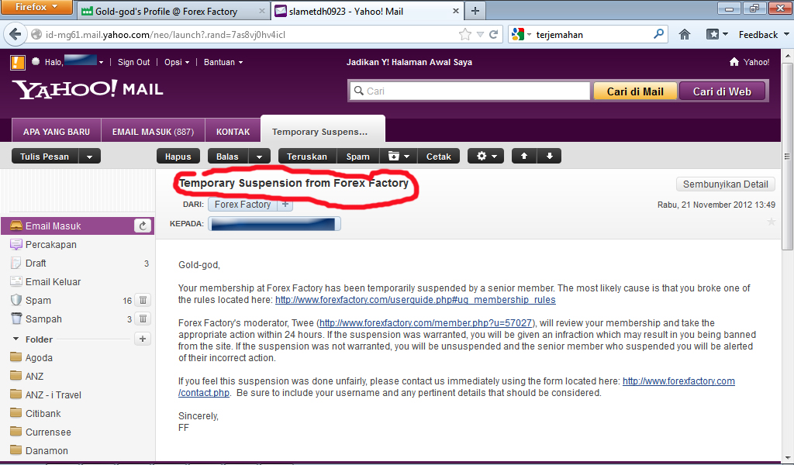The image size is (794, 465).
Task: Open the Draft folder
Action: [x=36, y=263]
